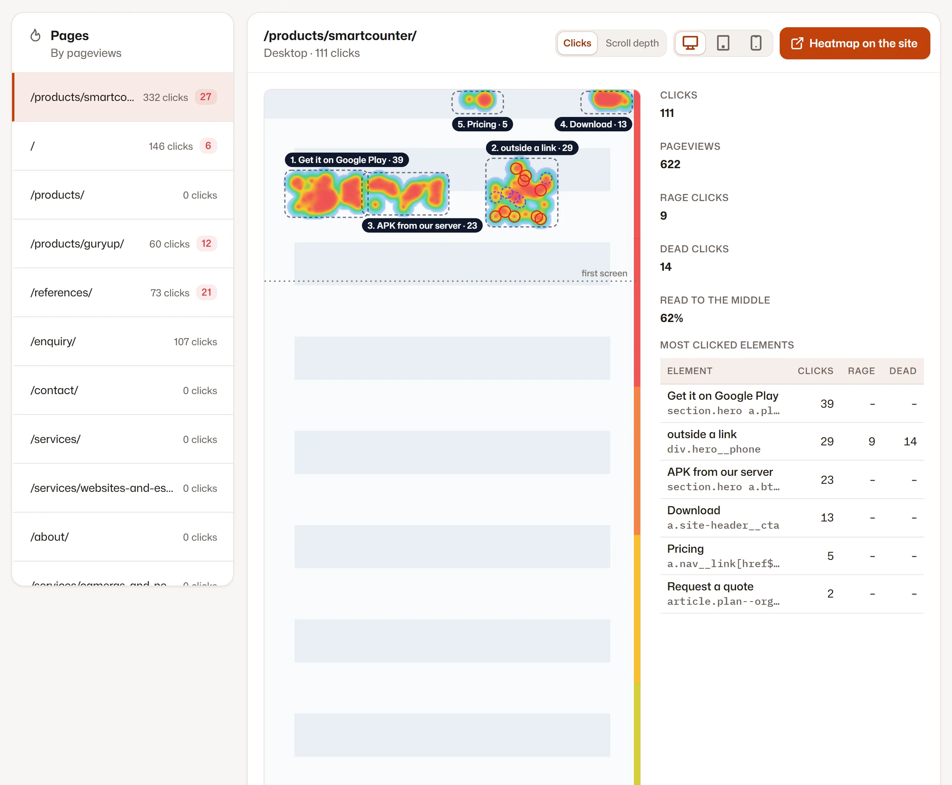Viewport: 952px width, 785px height.
Task: Click the DEAD CLICKS value 14
Action: pyautogui.click(x=666, y=267)
